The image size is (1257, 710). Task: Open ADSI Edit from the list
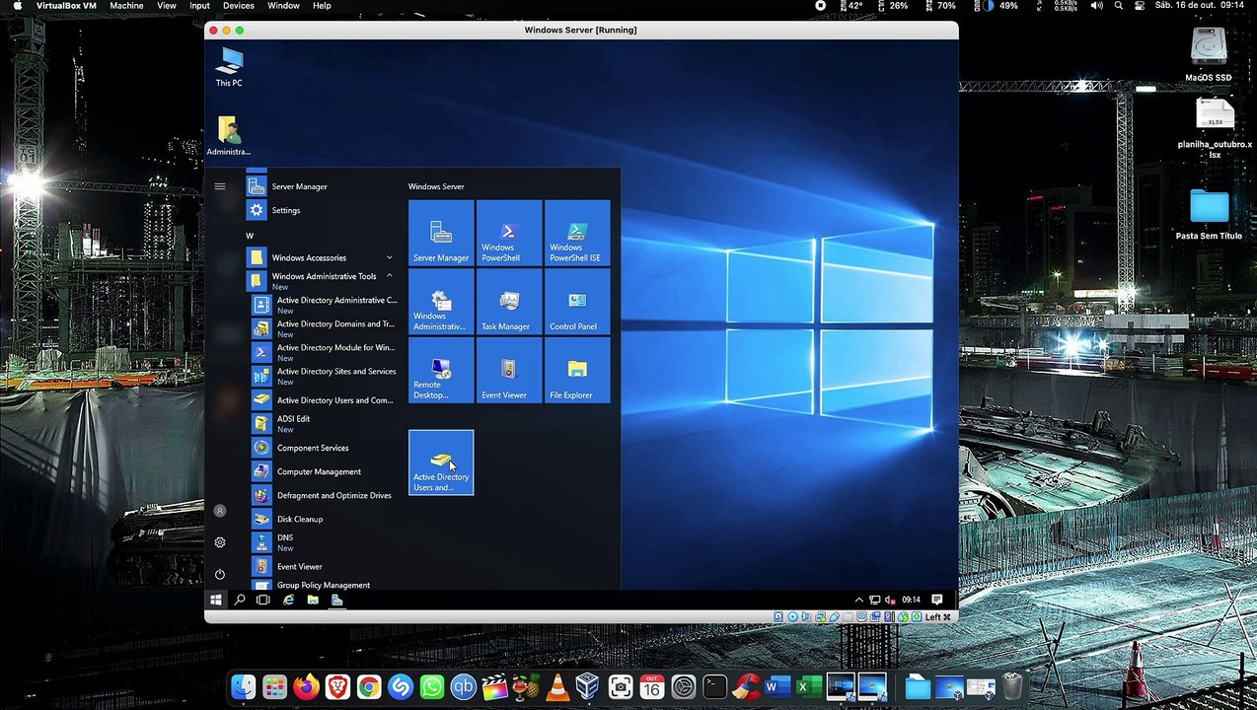click(323, 424)
